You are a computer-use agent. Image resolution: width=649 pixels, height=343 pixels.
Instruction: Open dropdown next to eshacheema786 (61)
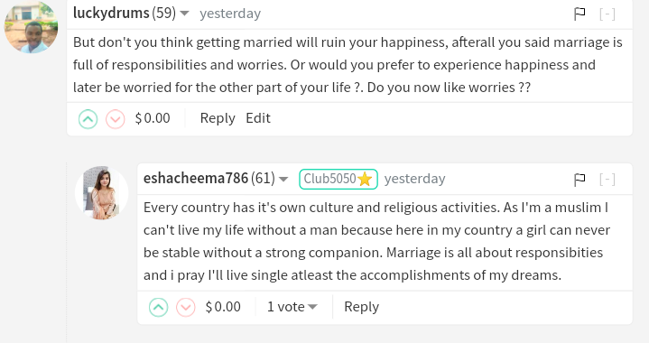click(x=283, y=179)
